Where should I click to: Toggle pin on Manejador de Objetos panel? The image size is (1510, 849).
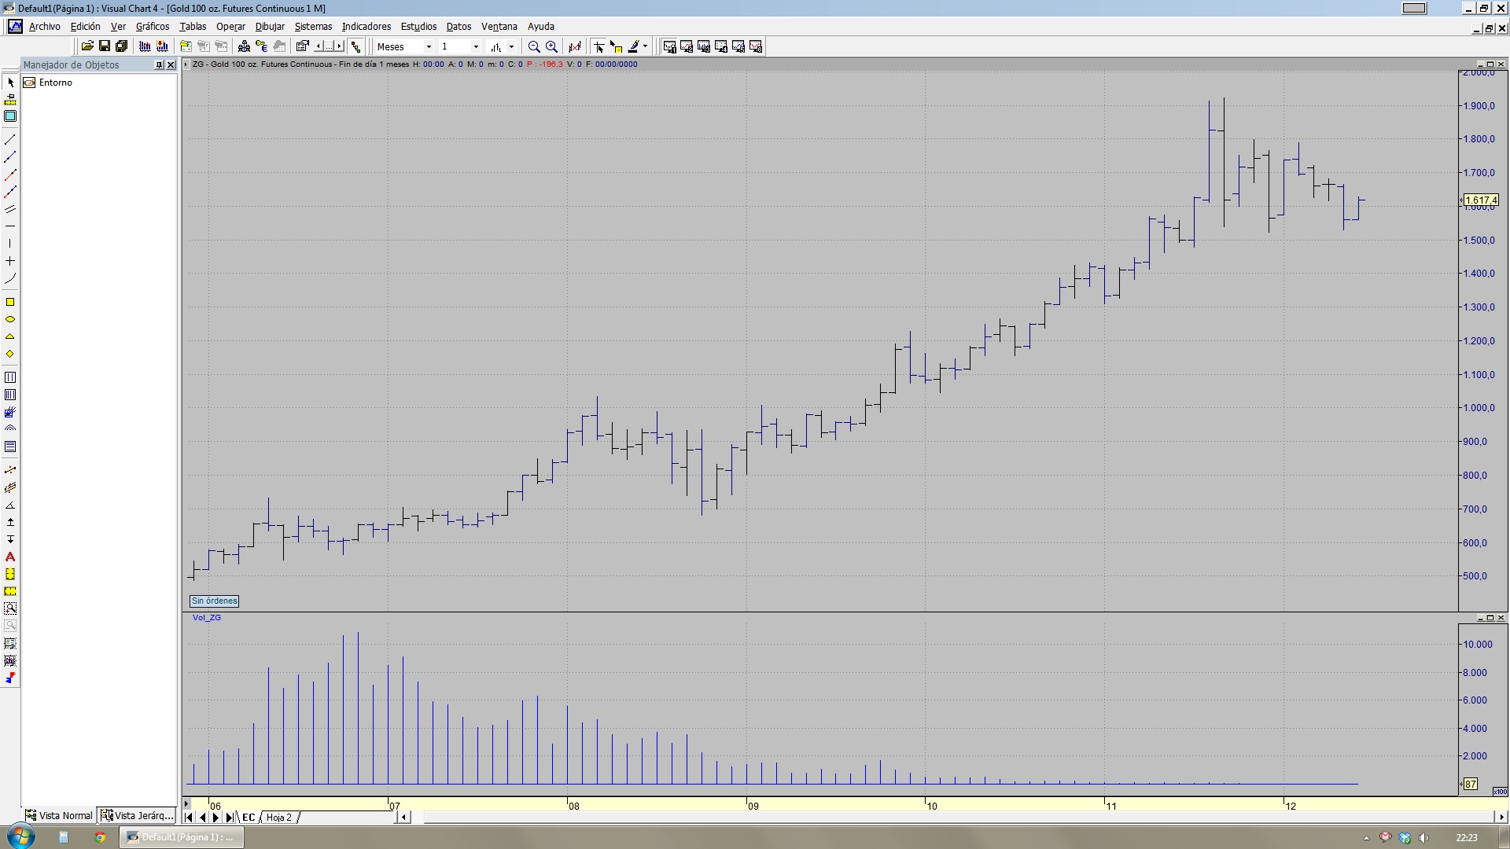click(159, 64)
